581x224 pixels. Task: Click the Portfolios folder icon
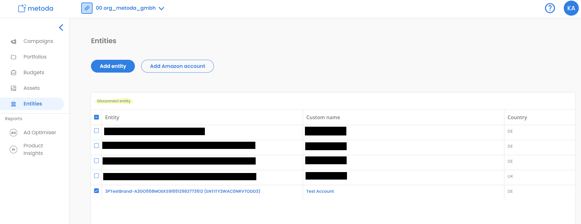pos(13,57)
